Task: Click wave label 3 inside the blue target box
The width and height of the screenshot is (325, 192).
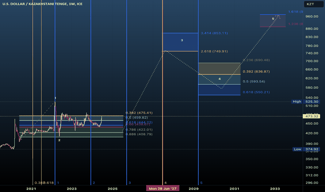Action: pyautogui.click(x=182, y=40)
